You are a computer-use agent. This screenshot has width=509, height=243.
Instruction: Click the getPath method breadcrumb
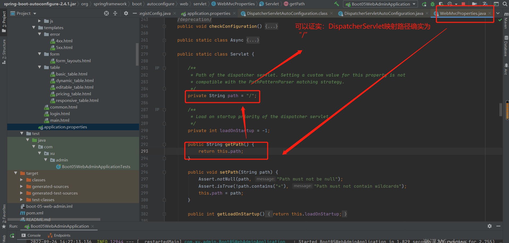click(297, 4)
